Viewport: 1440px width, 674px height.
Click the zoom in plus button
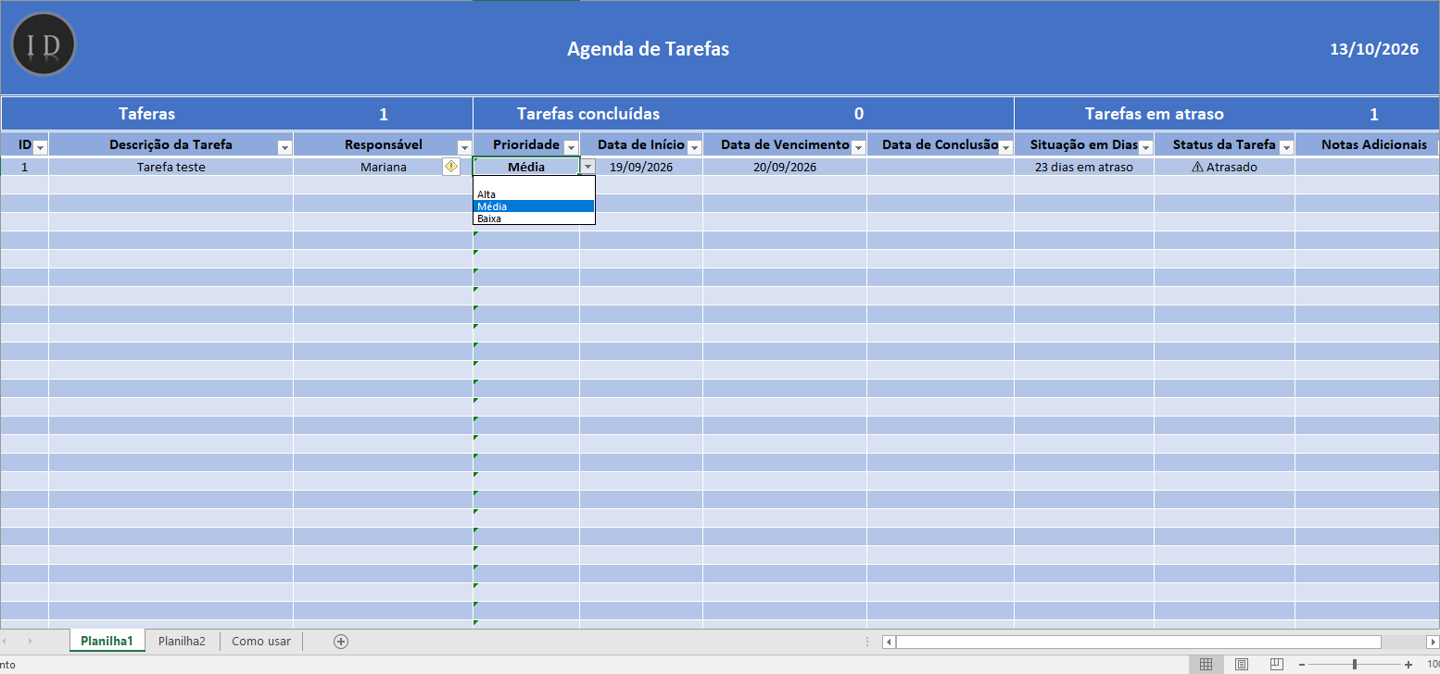tap(1408, 665)
